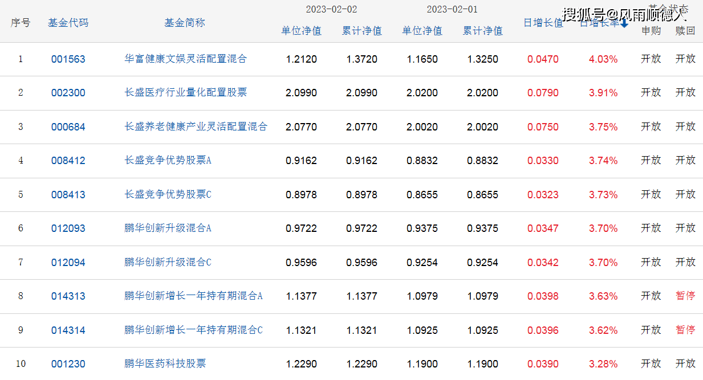Viewport: 703px width, 380px height.
Task: Open 鹏华创新升级混合A fund link
Action: click(x=168, y=228)
